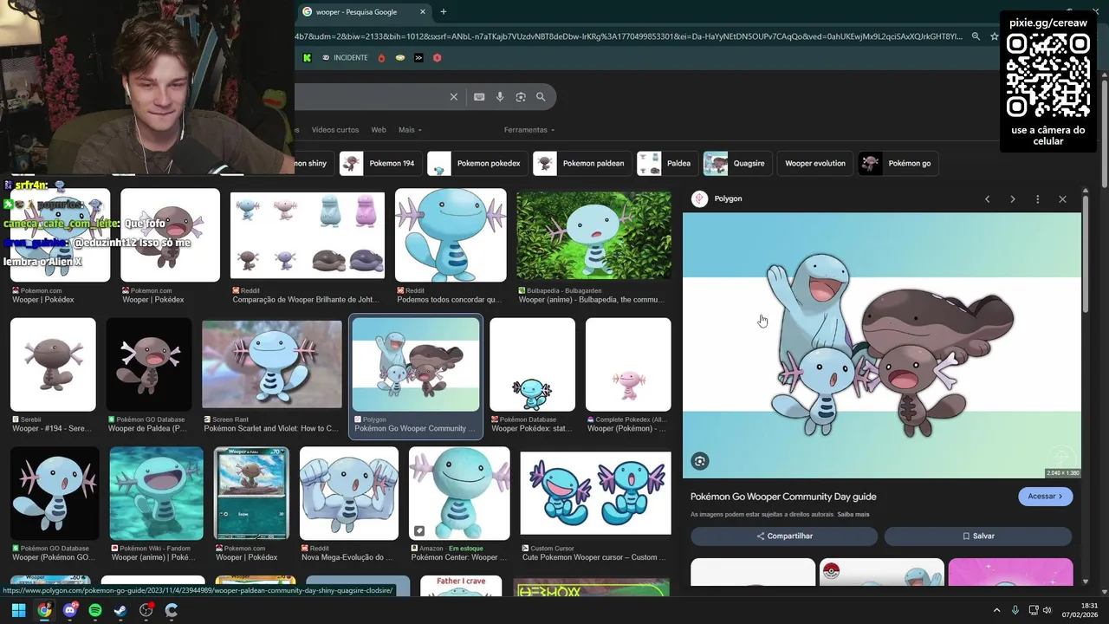Open the Windows Start menu
This screenshot has height=624, width=1109.
pyautogui.click(x=18, y=610)
